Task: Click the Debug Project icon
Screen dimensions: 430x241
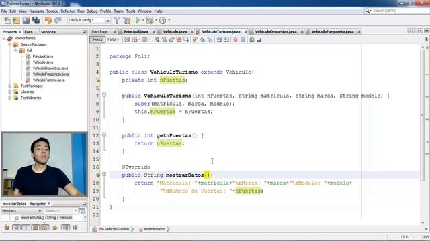Action: pyautogui.click(x=150, y=21)
